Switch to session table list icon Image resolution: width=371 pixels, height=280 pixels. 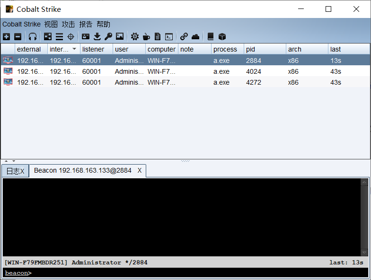tap(59, 37)
